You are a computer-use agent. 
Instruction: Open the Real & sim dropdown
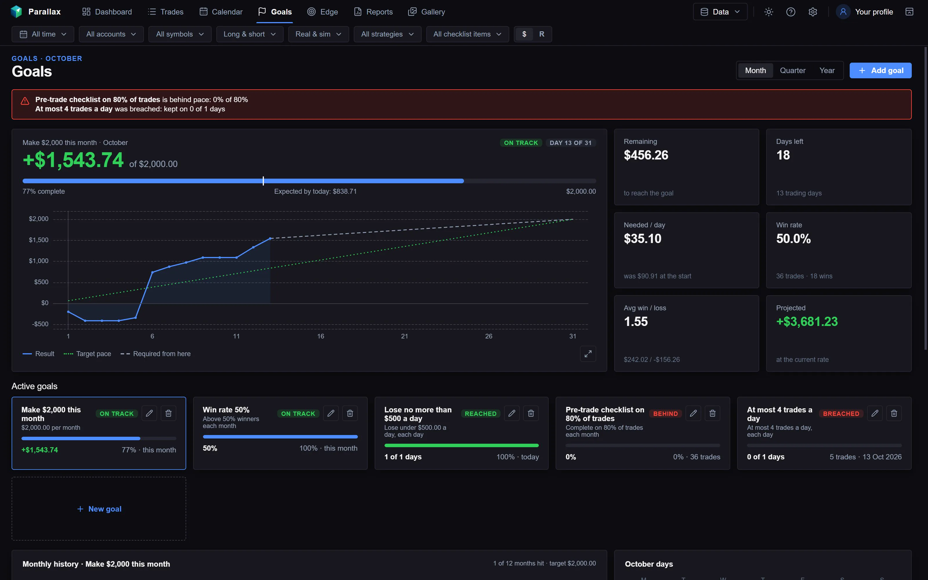coord(318,34)
